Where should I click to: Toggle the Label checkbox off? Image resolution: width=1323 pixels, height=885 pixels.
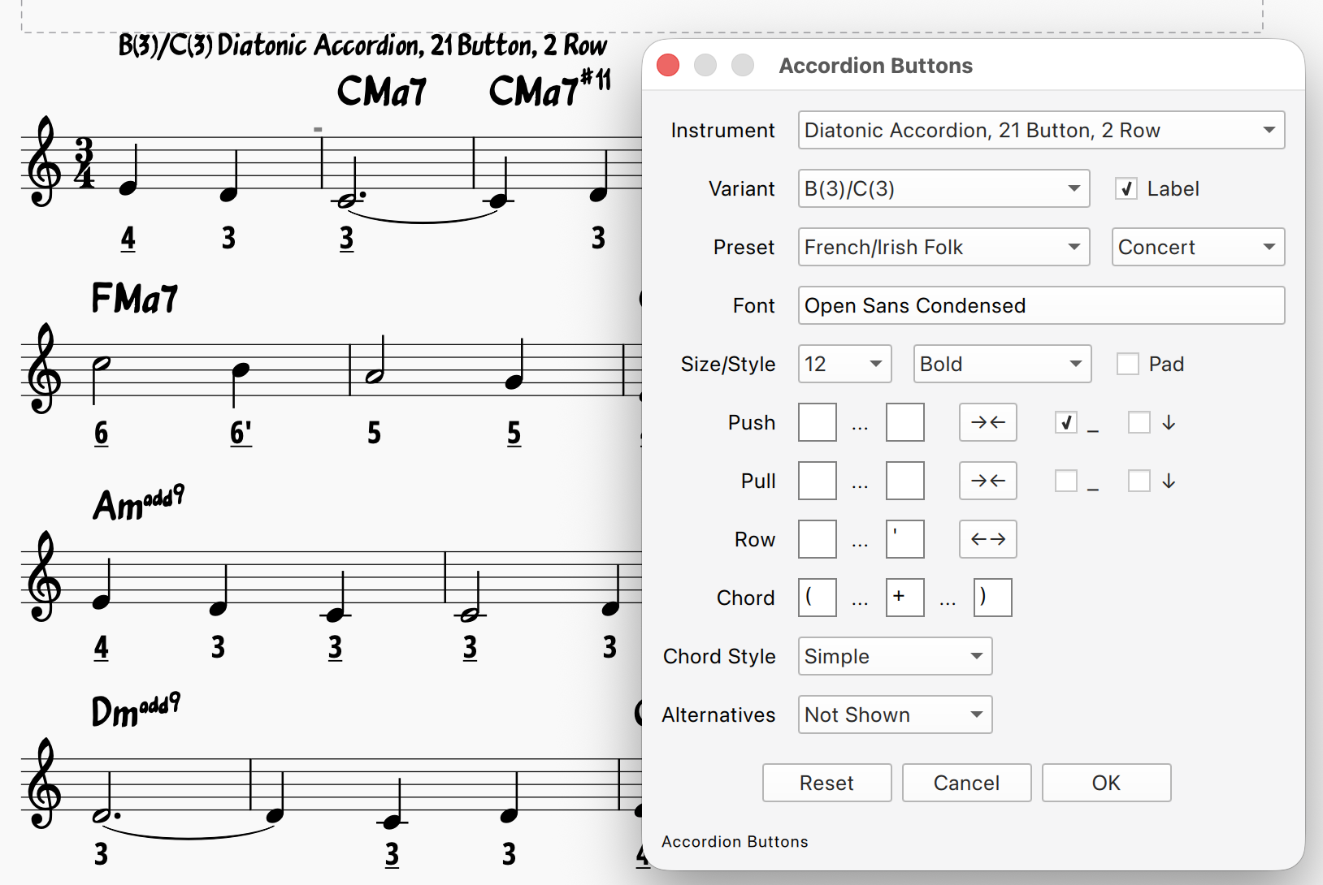pos(1126,188)
